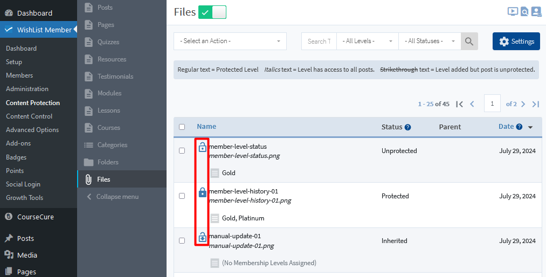Open Content Control in WishList Member
This screenshot has width=546, height=277.
click(x=29, y=116)
